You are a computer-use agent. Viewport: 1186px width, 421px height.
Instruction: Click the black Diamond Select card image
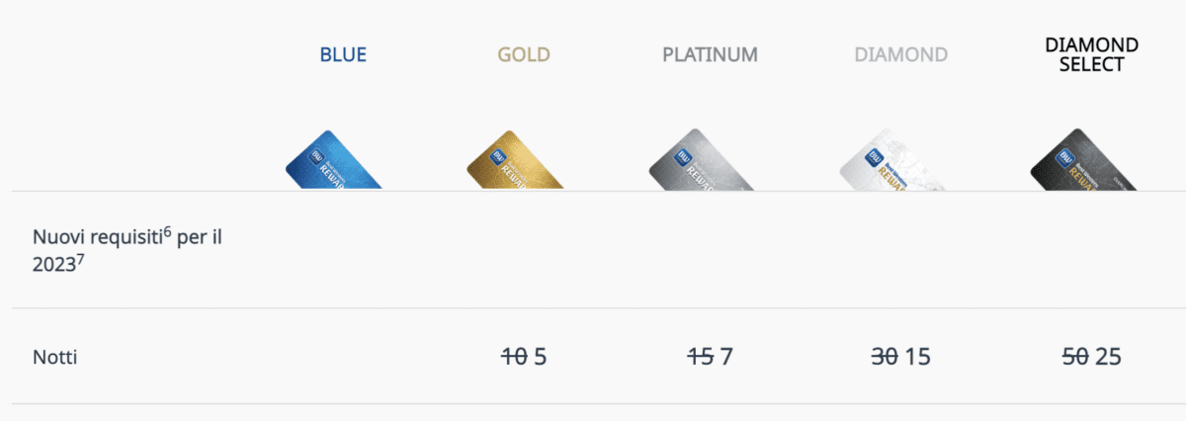pos(1080,160)
